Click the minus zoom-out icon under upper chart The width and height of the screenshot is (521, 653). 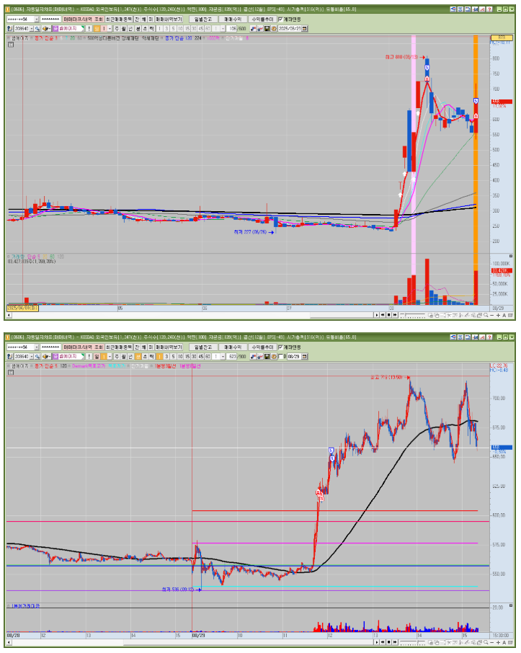tap(492, 315)
